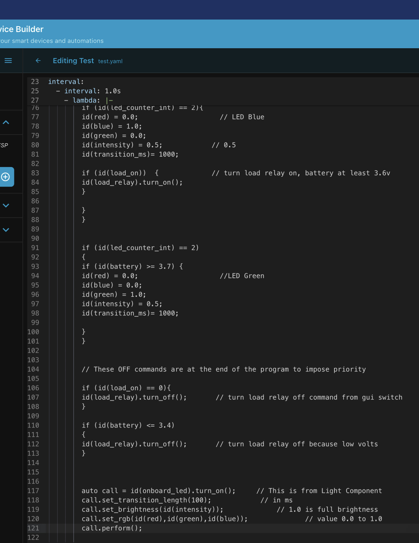Click the Editing Test title
419x543 pixels.
(x=73, y=61)
